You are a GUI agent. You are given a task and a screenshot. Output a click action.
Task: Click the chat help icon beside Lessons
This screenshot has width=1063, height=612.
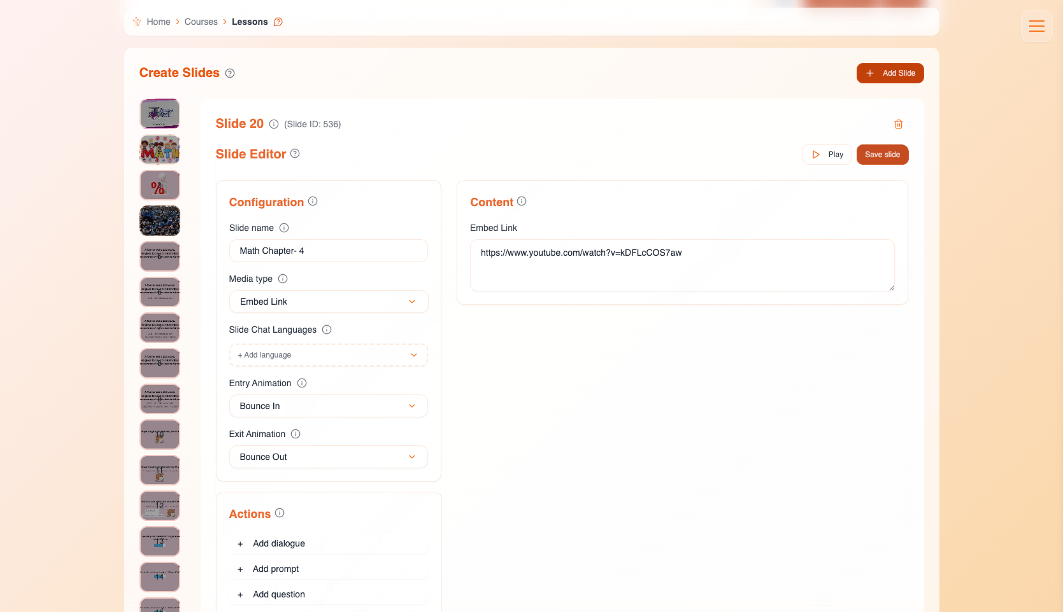coord(278,22)
